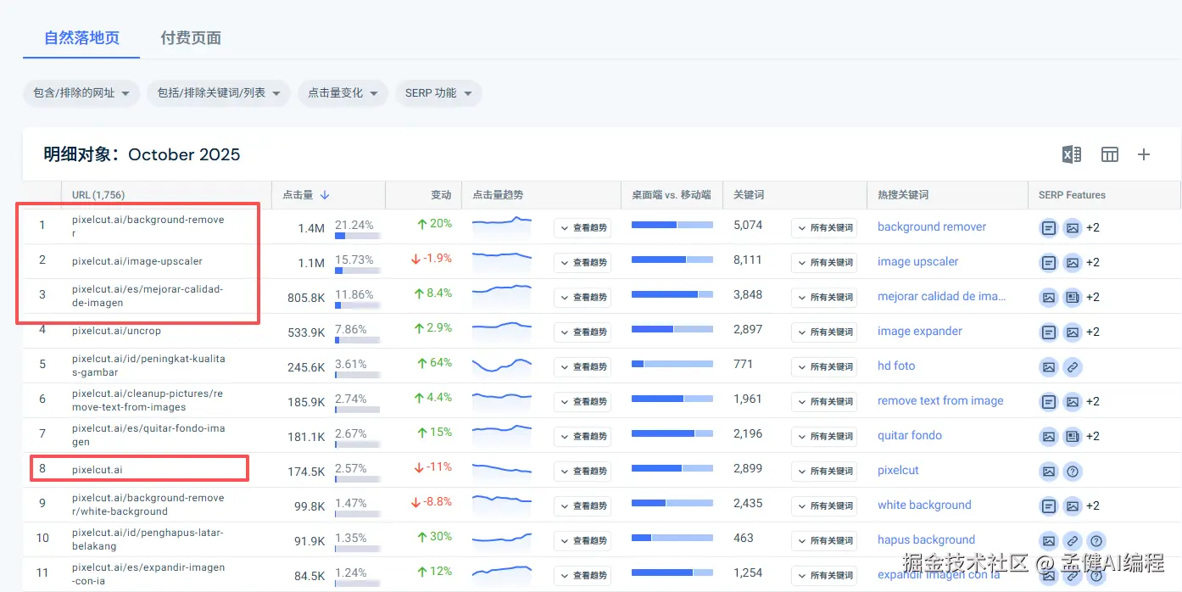Viewport: 1182px width, 592px height.
Task: Click the news icon in mejorar calidad row
Action: 1073,297
